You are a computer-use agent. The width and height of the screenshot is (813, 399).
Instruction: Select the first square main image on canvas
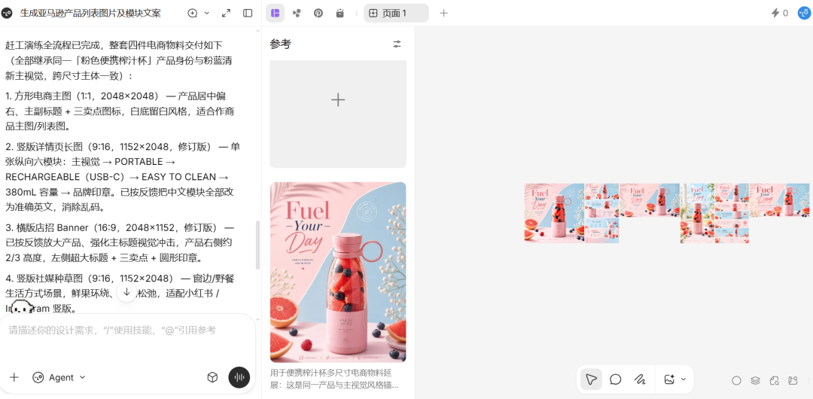pos(554,213)
